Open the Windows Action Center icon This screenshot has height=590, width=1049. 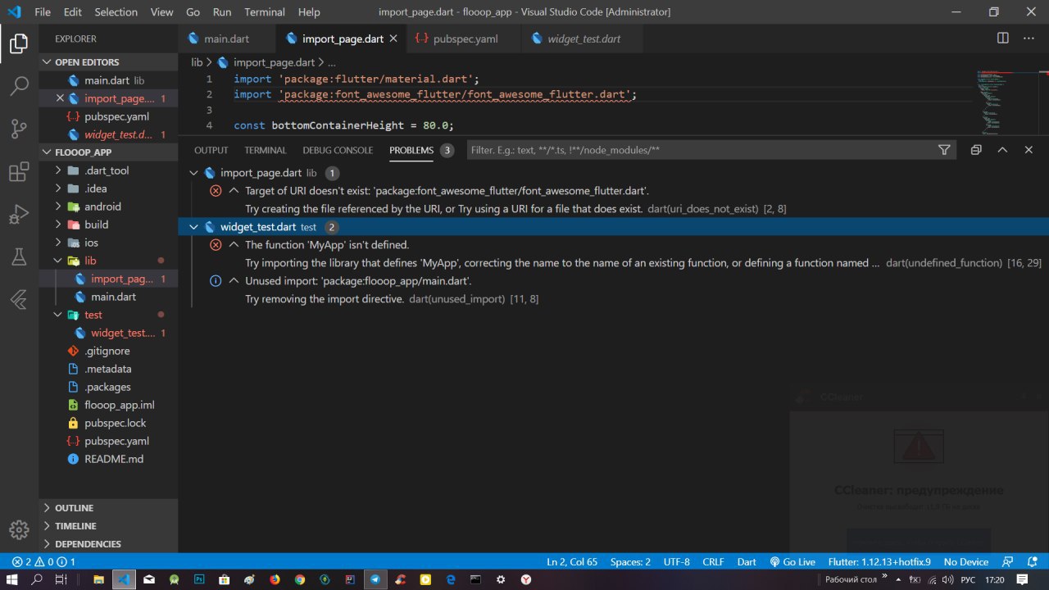[x=1022, y=579]
